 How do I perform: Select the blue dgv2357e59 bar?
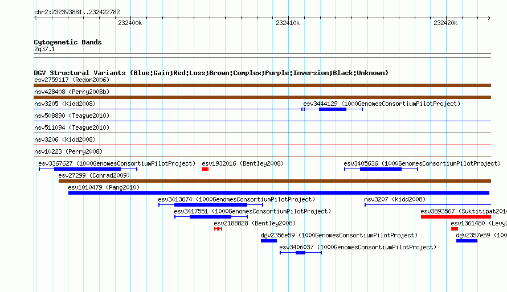pyautogui.click(x=467, y=241)
